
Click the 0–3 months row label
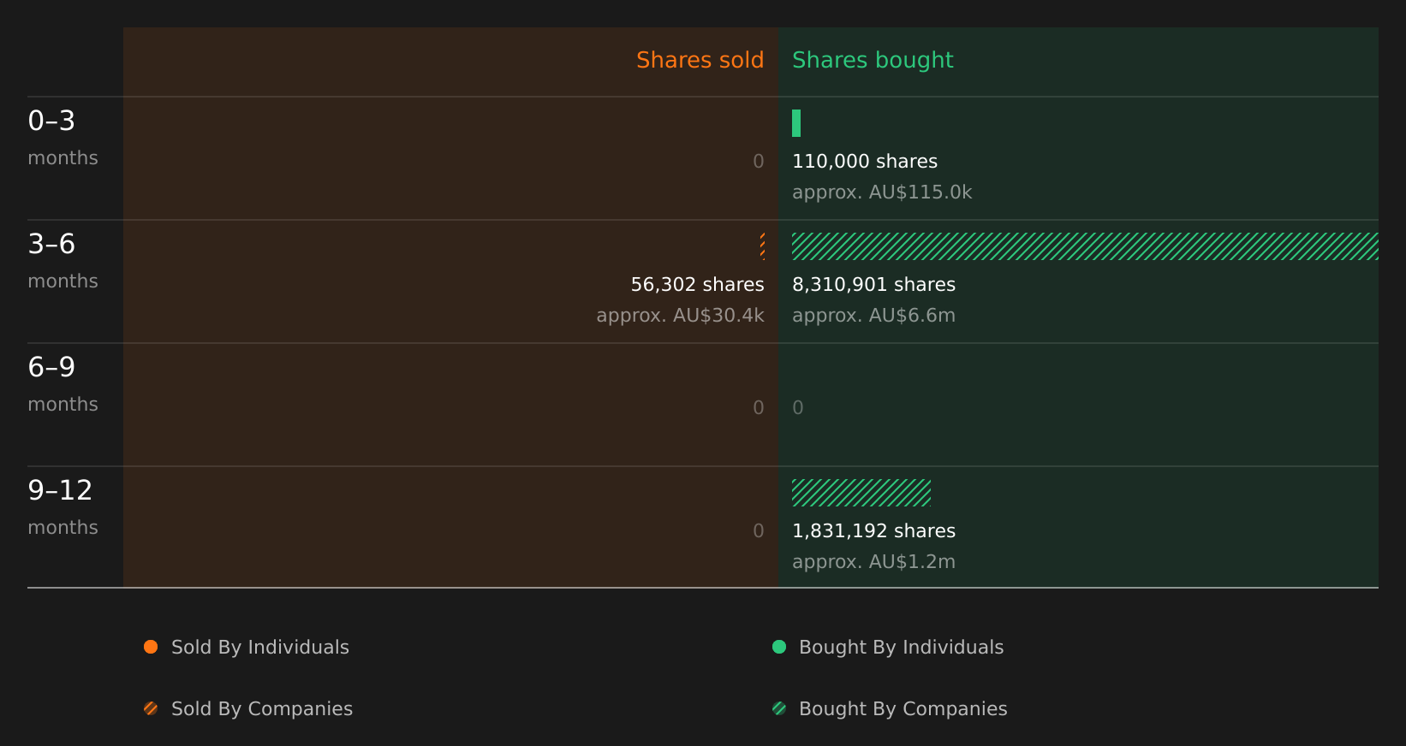[x=63, y=138]
